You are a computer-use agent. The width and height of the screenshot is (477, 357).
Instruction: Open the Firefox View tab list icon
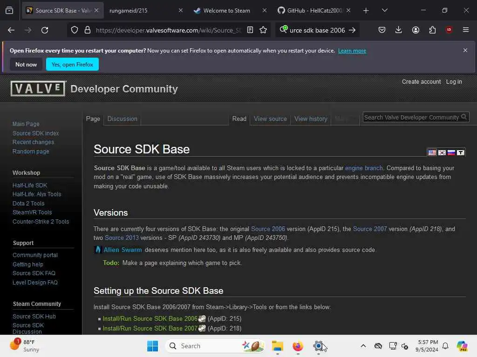point(9,11)
